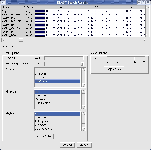151x150 pixels.
Task: Accept the BLAST search results
Action: tap(67, 145)
